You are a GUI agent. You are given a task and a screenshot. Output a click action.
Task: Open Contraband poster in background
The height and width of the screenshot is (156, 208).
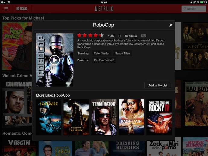(x=17, y=104)
